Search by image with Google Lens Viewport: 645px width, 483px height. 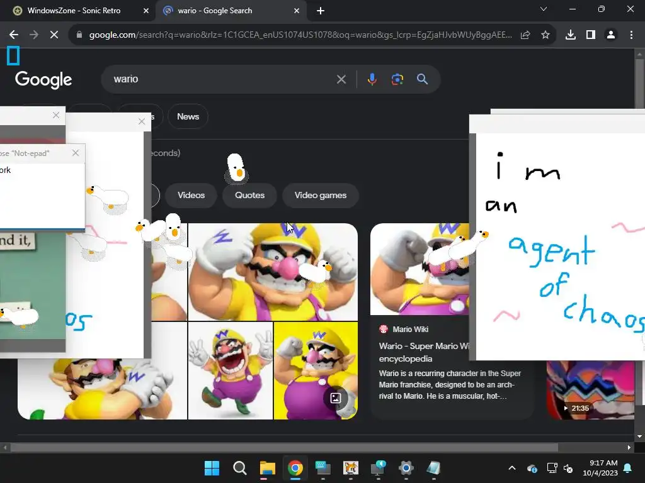coord(397,79)
